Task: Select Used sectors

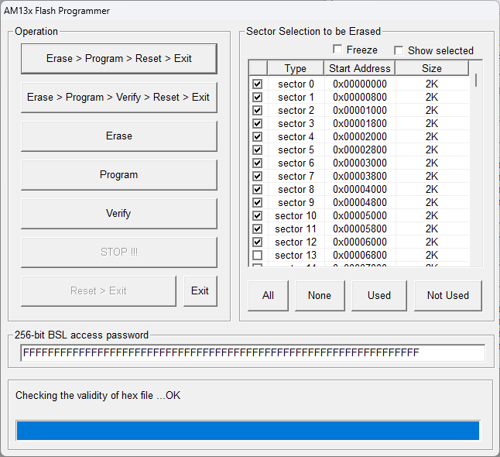Action: (379, 296)
